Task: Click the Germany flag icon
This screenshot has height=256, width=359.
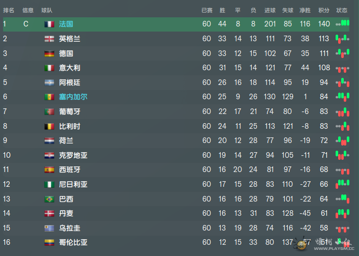Action: [x=49, y=53]
